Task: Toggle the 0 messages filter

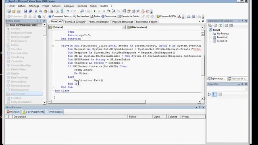Action: (x=55, y=112)
